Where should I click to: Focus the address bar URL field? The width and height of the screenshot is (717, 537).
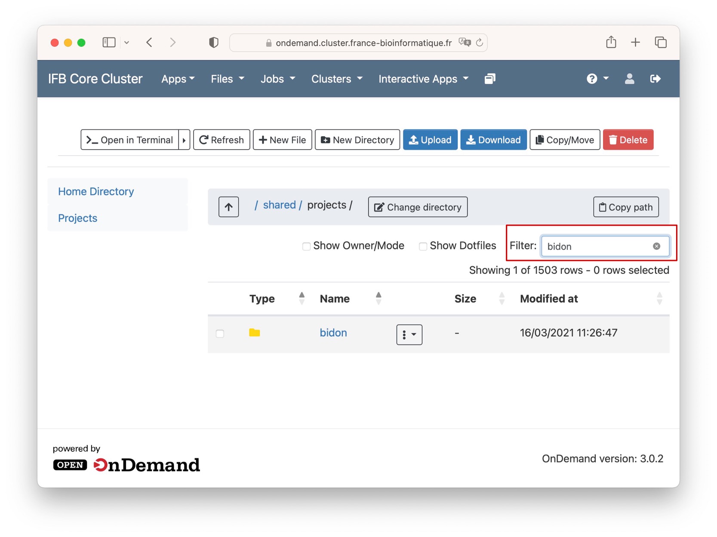(358, 43)
